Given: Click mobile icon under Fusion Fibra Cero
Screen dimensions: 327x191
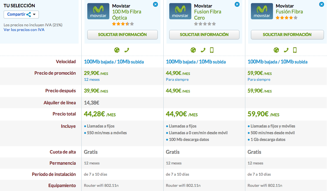Looking at the screenshot, I should coord(212,50).
